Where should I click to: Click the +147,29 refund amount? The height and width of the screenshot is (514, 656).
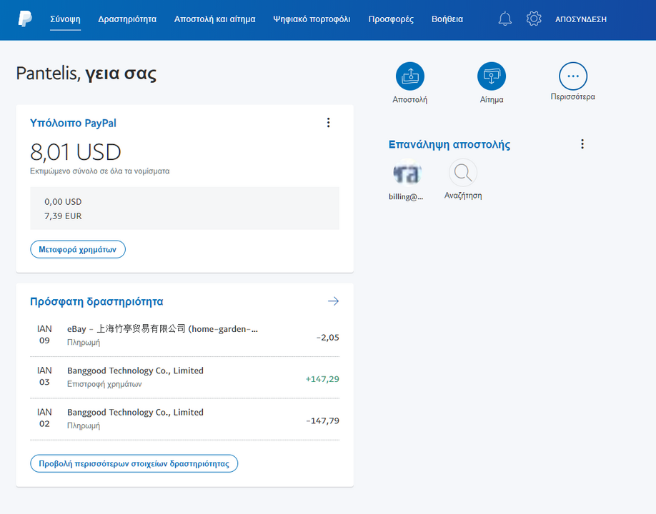322,379
